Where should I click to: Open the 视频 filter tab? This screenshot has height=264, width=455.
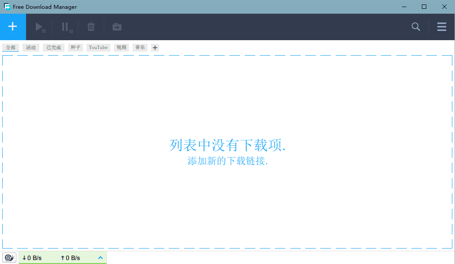point(121,47)
